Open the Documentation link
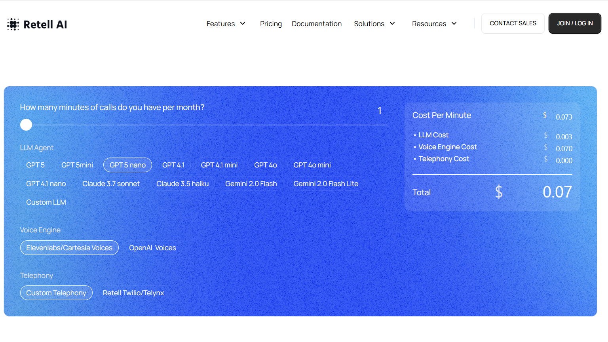The height and width of the screenshot is (342, 608). (317, 24)
